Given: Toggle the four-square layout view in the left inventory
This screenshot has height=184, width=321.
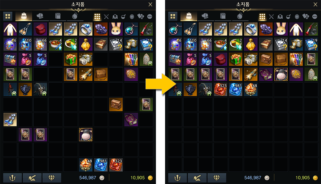Looking at the screenshot, I should tap(8, 16).
